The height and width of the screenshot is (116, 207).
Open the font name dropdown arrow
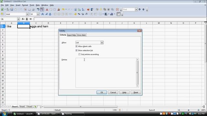click(x=27, y=14)
